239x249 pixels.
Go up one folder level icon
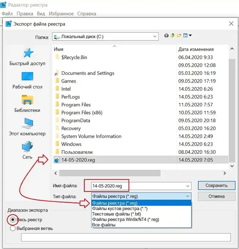[173, 35]
